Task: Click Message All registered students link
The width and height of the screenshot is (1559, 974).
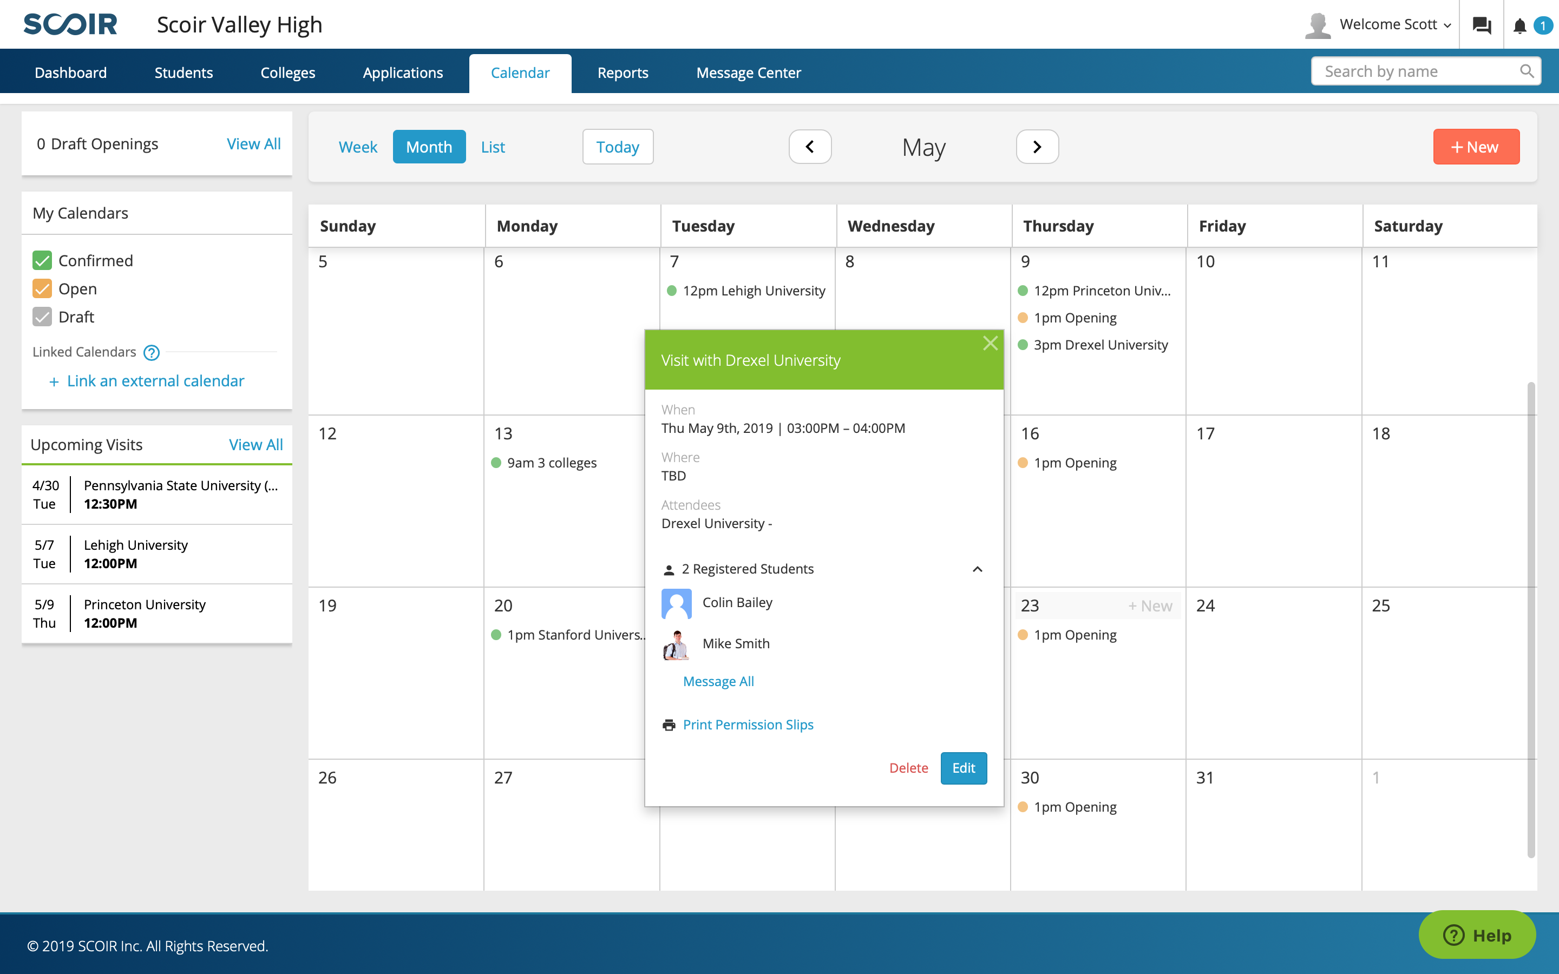Action: [718, 680]
